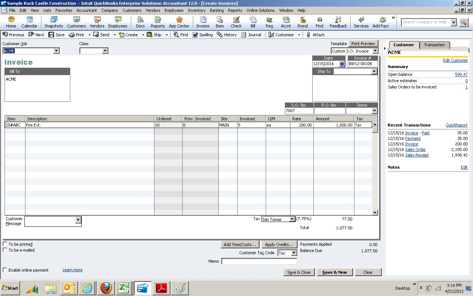Open the Print dropdown arrow
Viewport: 473px width, 296px height.
[89, 35]
